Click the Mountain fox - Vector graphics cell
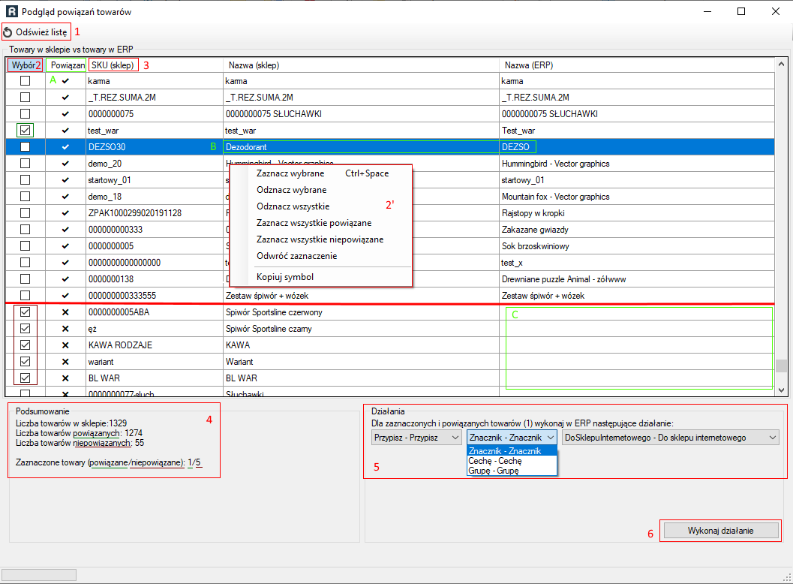The height and width of the screenshot is (584, 793). (637, 197)
